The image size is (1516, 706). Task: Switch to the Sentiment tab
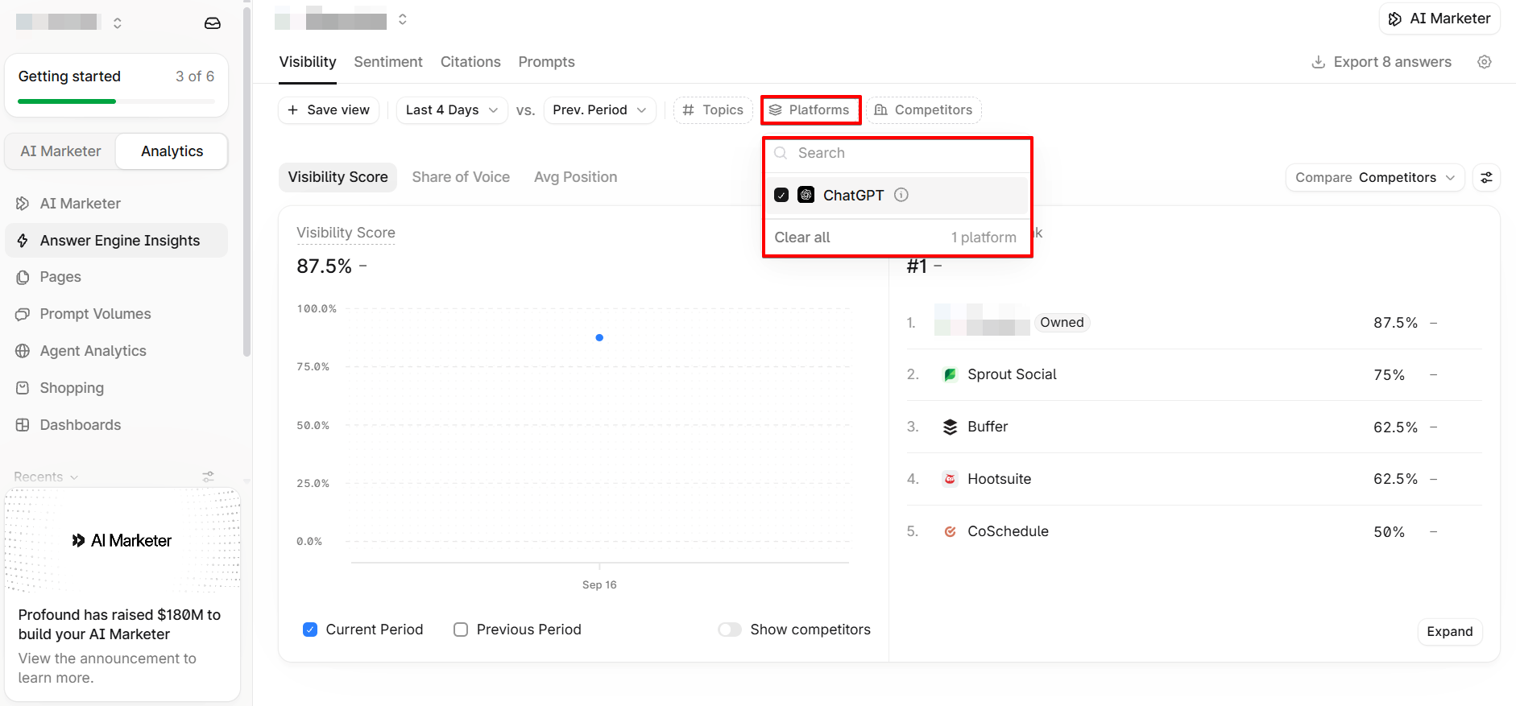[388, 62]
